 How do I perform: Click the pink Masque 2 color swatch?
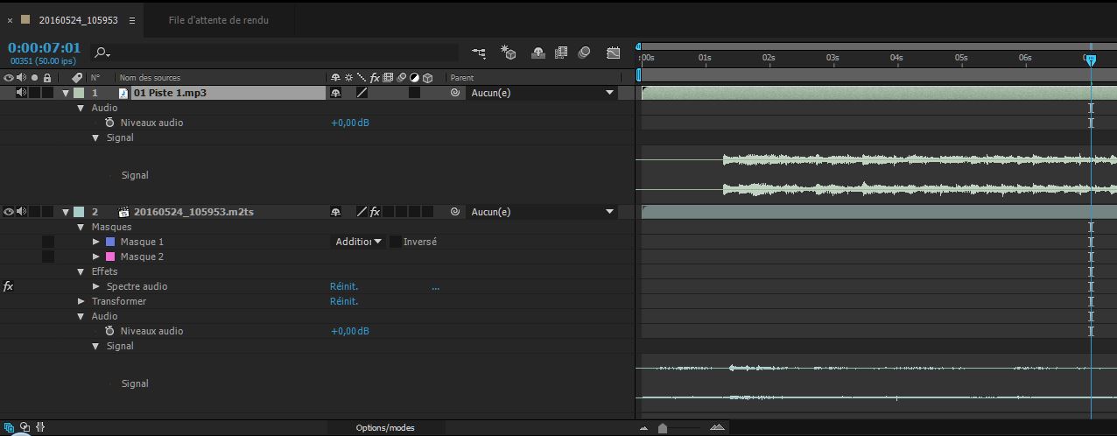tap(110, 257)
